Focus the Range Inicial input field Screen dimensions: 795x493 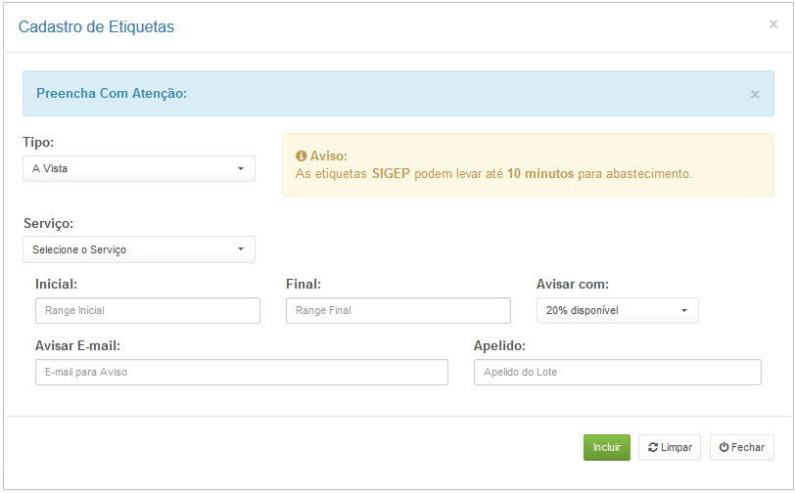[148, 311]
